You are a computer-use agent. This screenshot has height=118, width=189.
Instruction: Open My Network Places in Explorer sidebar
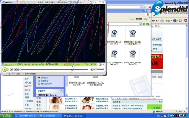coord(45,84)
